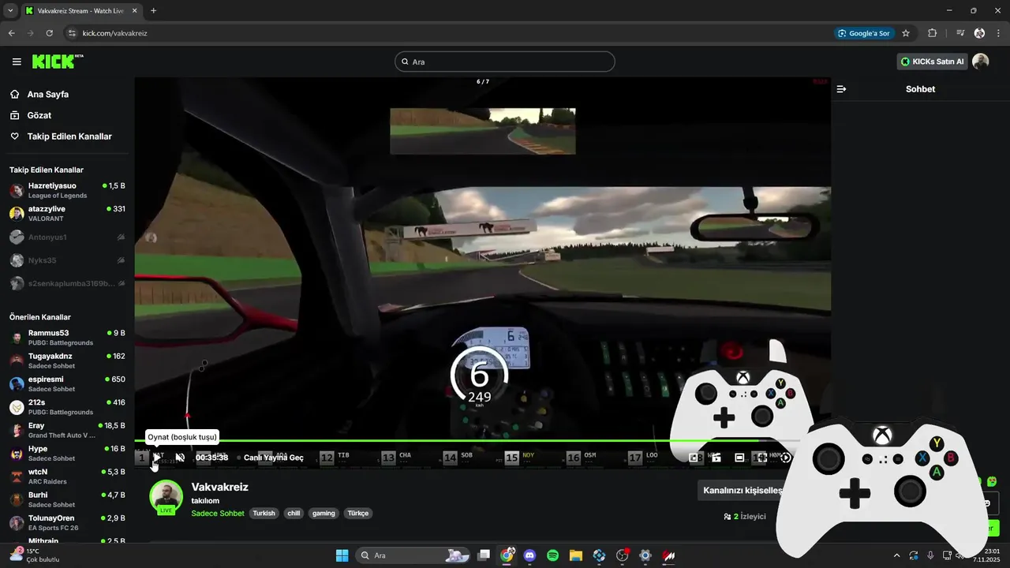Screen dimensions: 1010x568
Task: Open Ana Sayfa in the sidebar
Action: pos(47,94)
